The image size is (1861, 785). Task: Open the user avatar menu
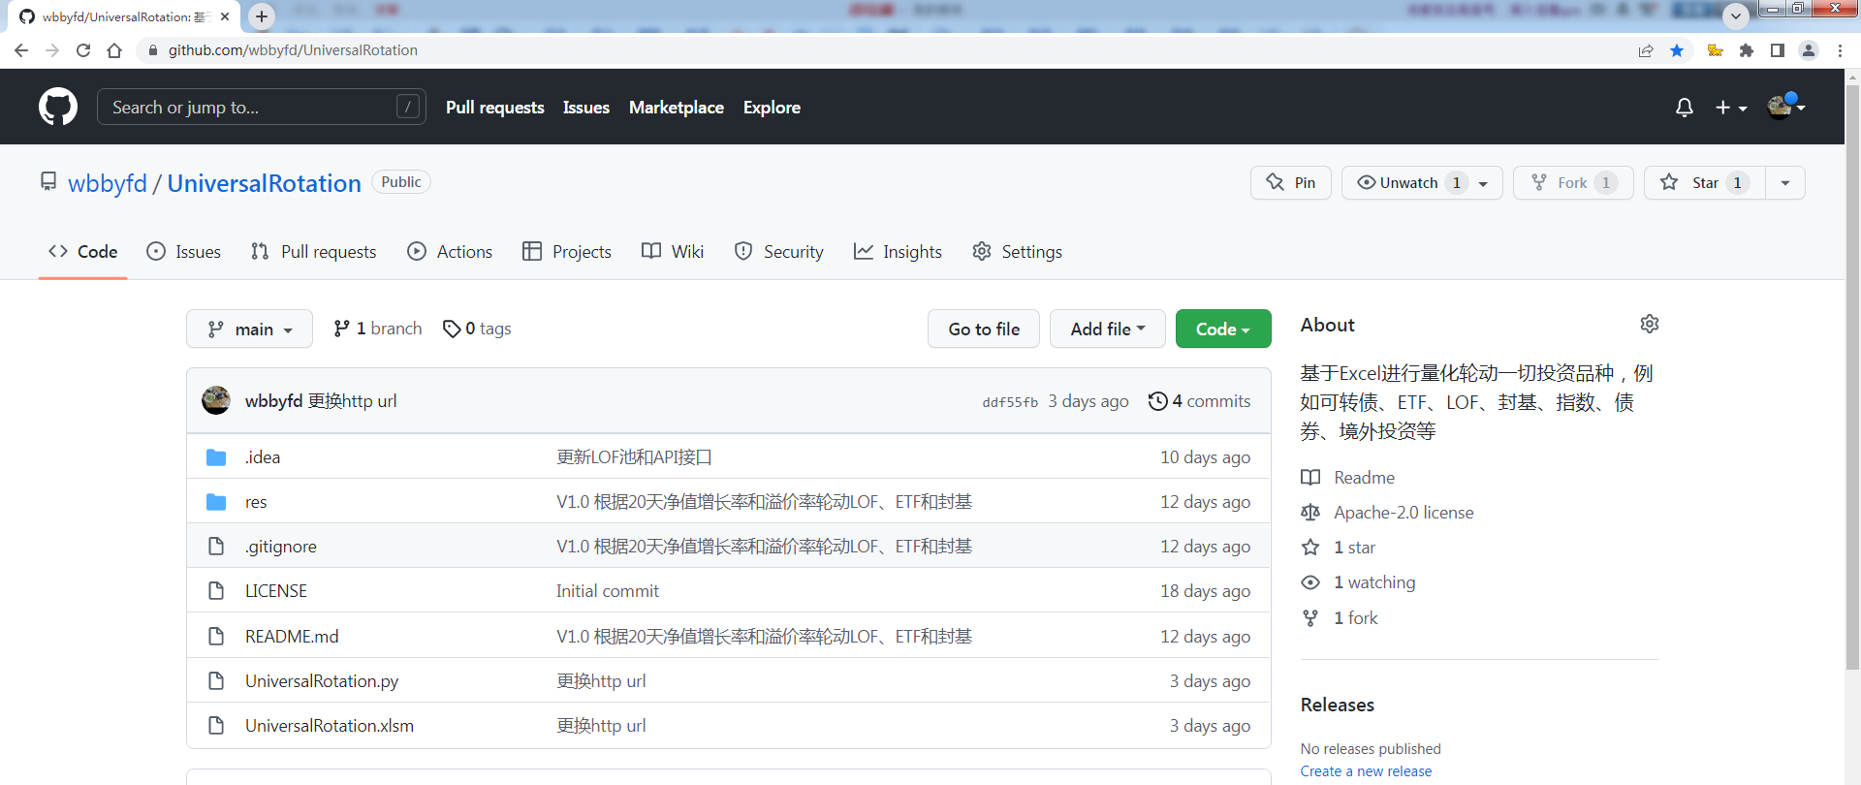point(1785,107)
